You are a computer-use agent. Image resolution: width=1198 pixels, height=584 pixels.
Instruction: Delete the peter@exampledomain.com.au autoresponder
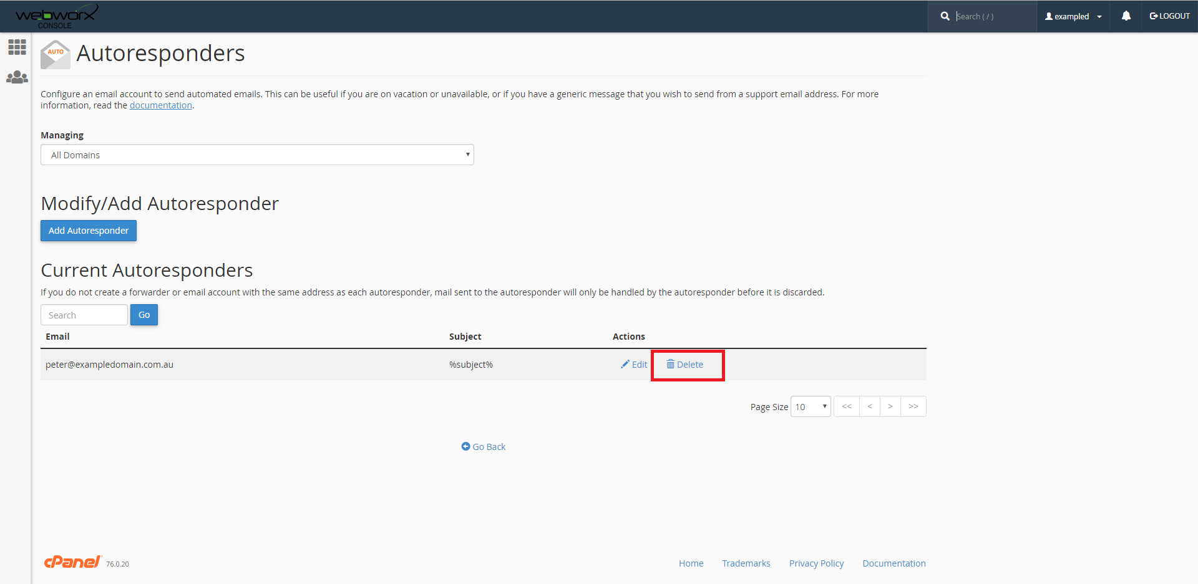click(x=685, y=365)
